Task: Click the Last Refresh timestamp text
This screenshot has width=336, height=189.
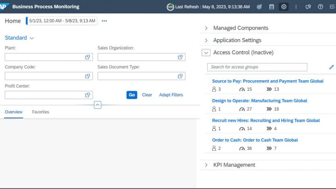Action: tap(212, 7)
